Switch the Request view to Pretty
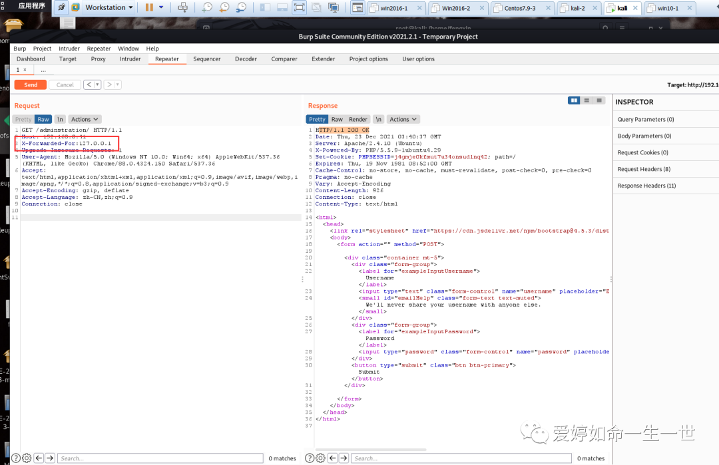 point(23,119)
